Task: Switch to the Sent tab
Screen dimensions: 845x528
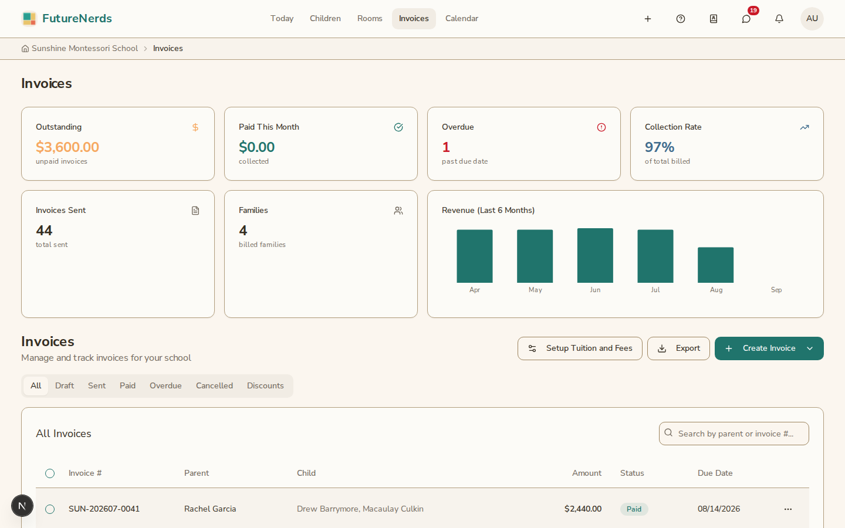Action: [97, 386]
